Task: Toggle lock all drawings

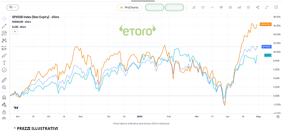Action: [x=4, y=112]
